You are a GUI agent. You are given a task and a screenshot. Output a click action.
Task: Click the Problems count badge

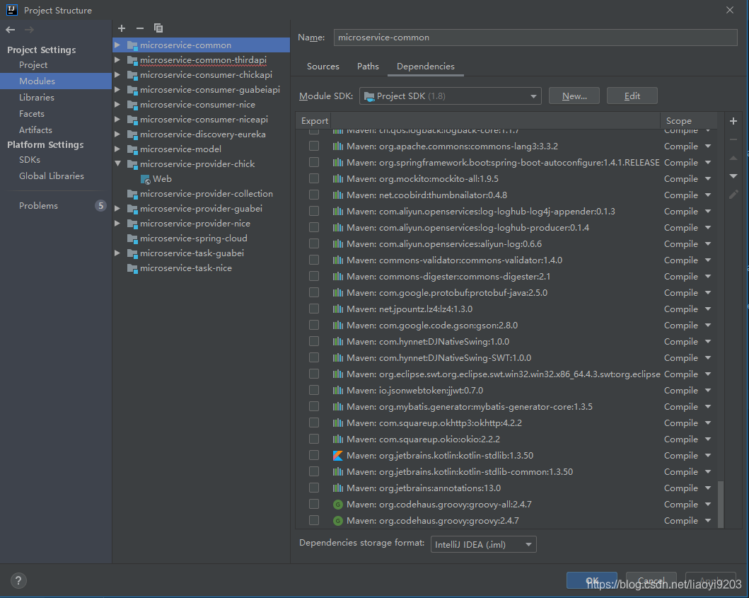click(100, 205)
